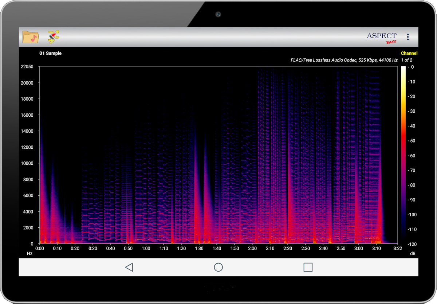
Task: Tap the running figure toolbar icon
Action: (54, 37)
